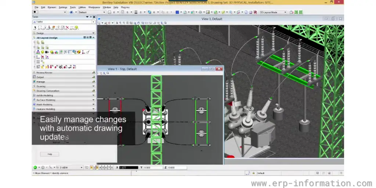Open the line style dropdown arrow
The width and height of the screenshot is (376, 188).
[131, 12]
